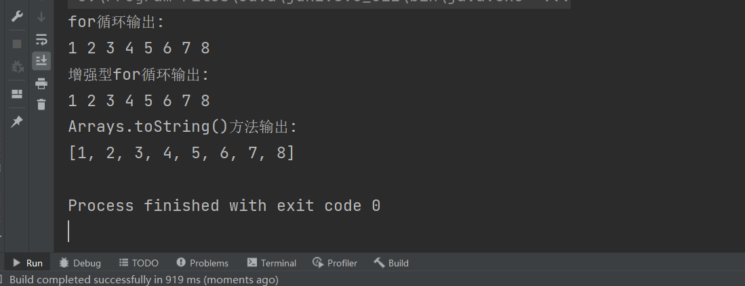Clear console output with trash icon

[41, 104]
